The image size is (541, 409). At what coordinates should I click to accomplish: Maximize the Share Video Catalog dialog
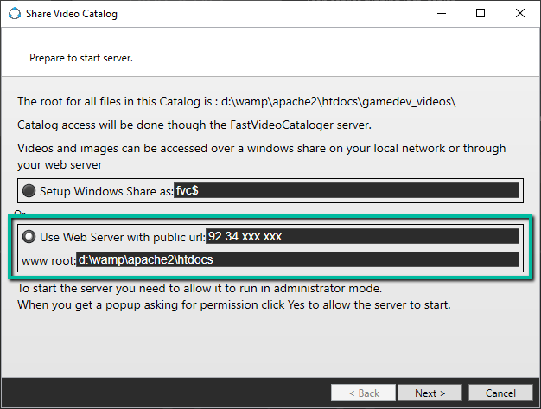pyautogui.click(x=481, y=14)
